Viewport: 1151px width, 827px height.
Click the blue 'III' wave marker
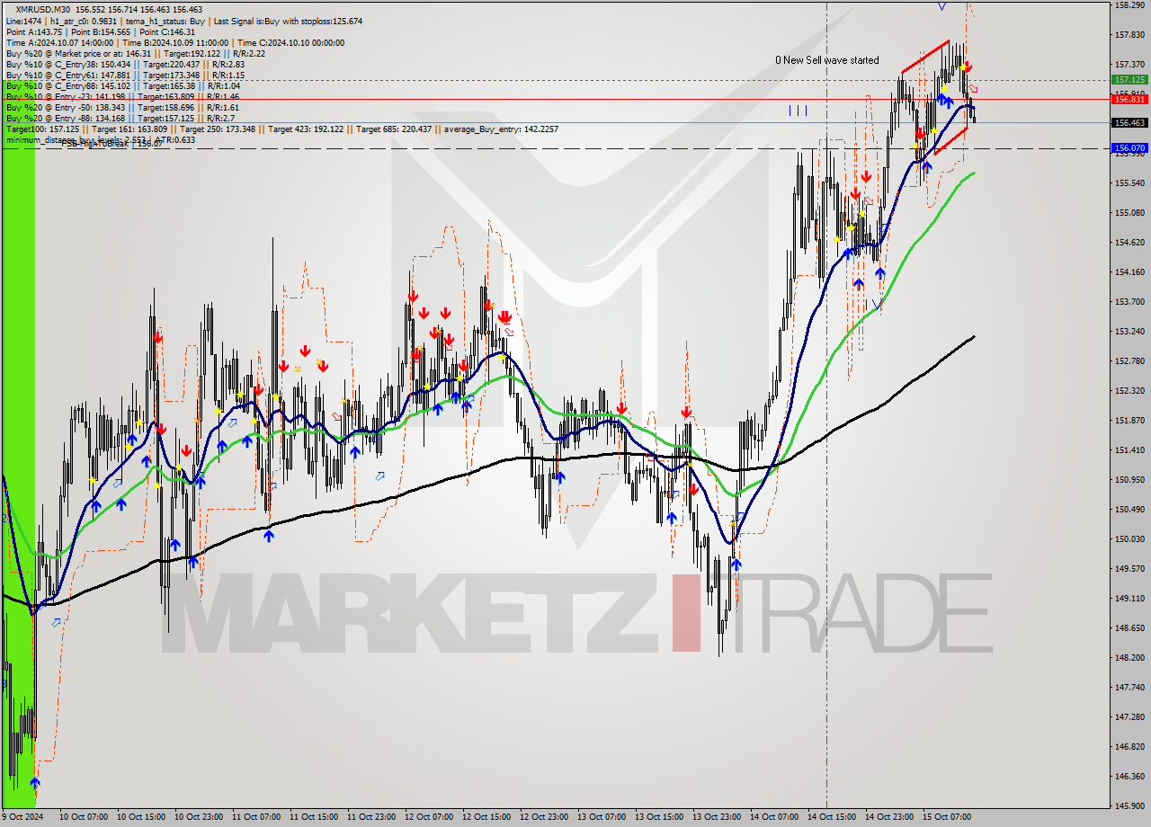point(798,111)
